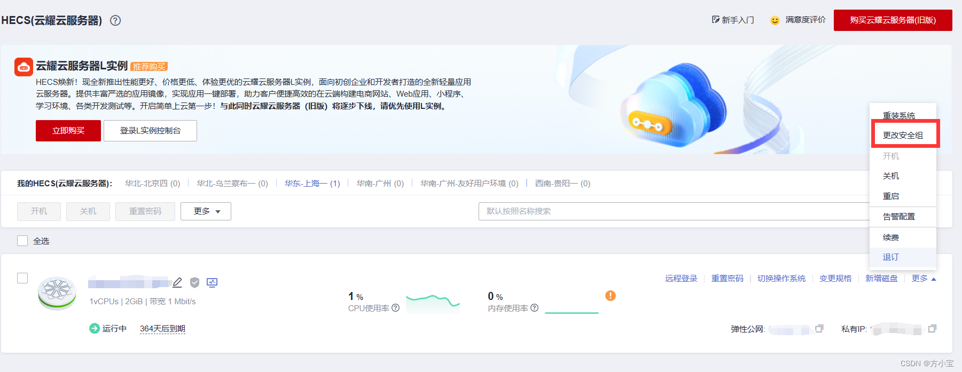The height and width of the screenshot is (372, 962).
Task: Click the monitor monitoring icon next to server name
Action: tap(212, 282)
